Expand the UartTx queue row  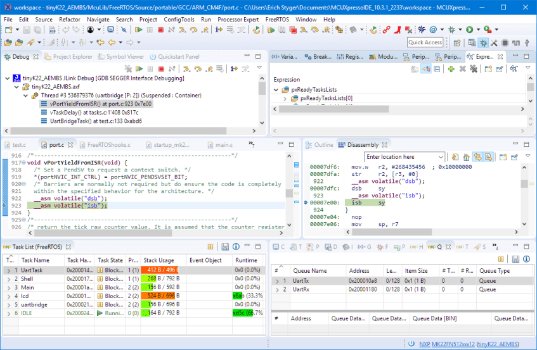(x=278, y=281)
